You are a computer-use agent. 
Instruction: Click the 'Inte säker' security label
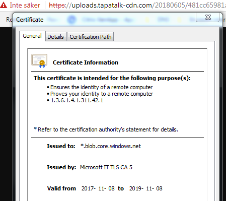click(x=25, y=5)
